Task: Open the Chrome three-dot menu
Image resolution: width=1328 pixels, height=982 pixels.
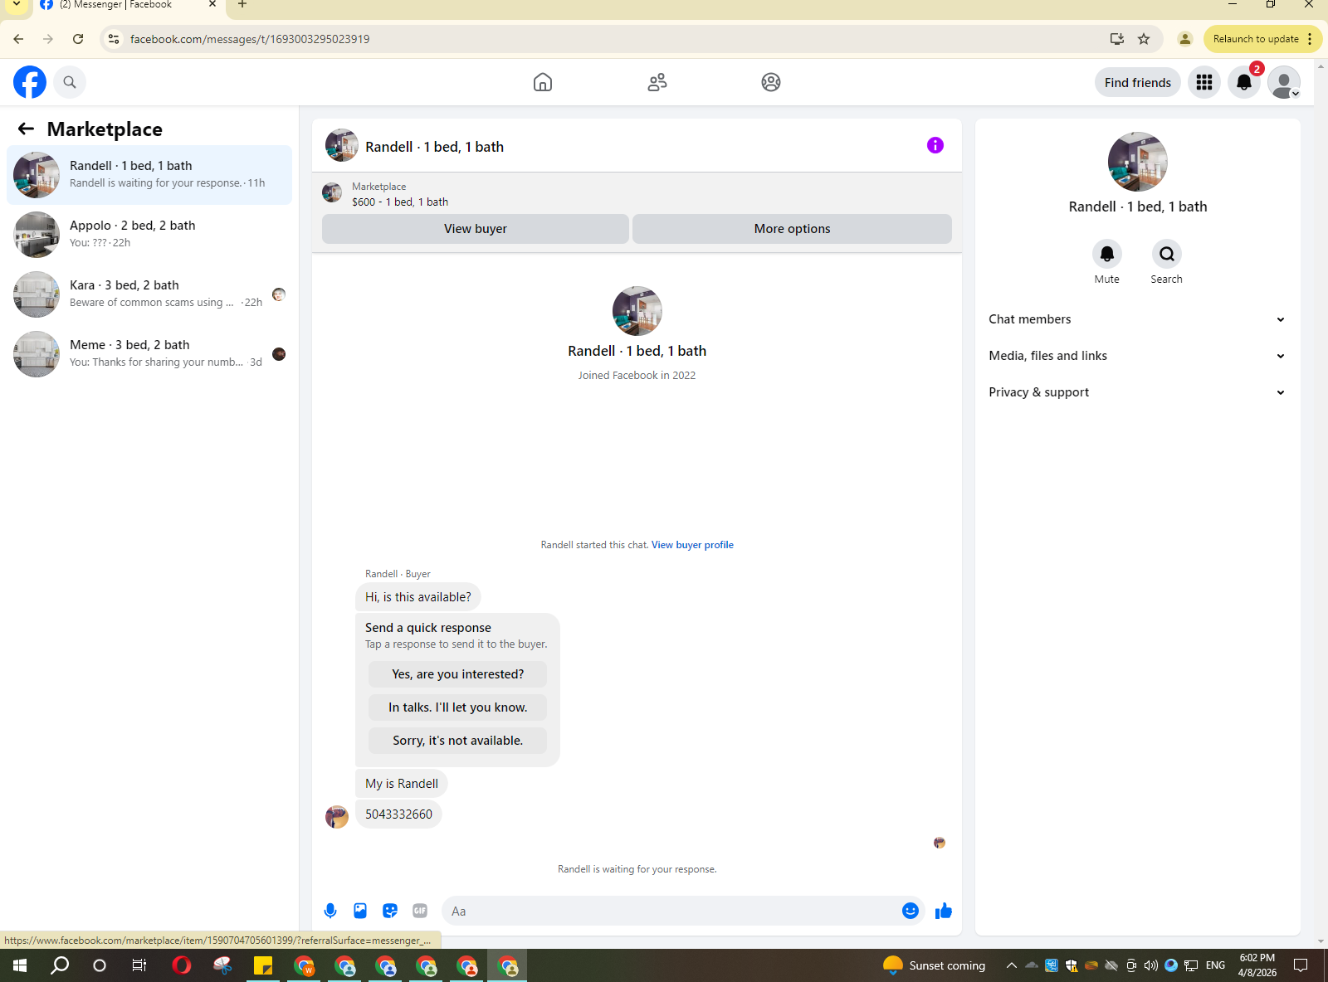Action: [x=1310, y=39]
